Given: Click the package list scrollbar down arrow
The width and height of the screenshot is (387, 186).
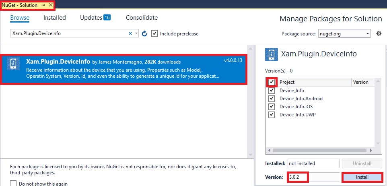Looking at the screenshot, I should 250,155.
